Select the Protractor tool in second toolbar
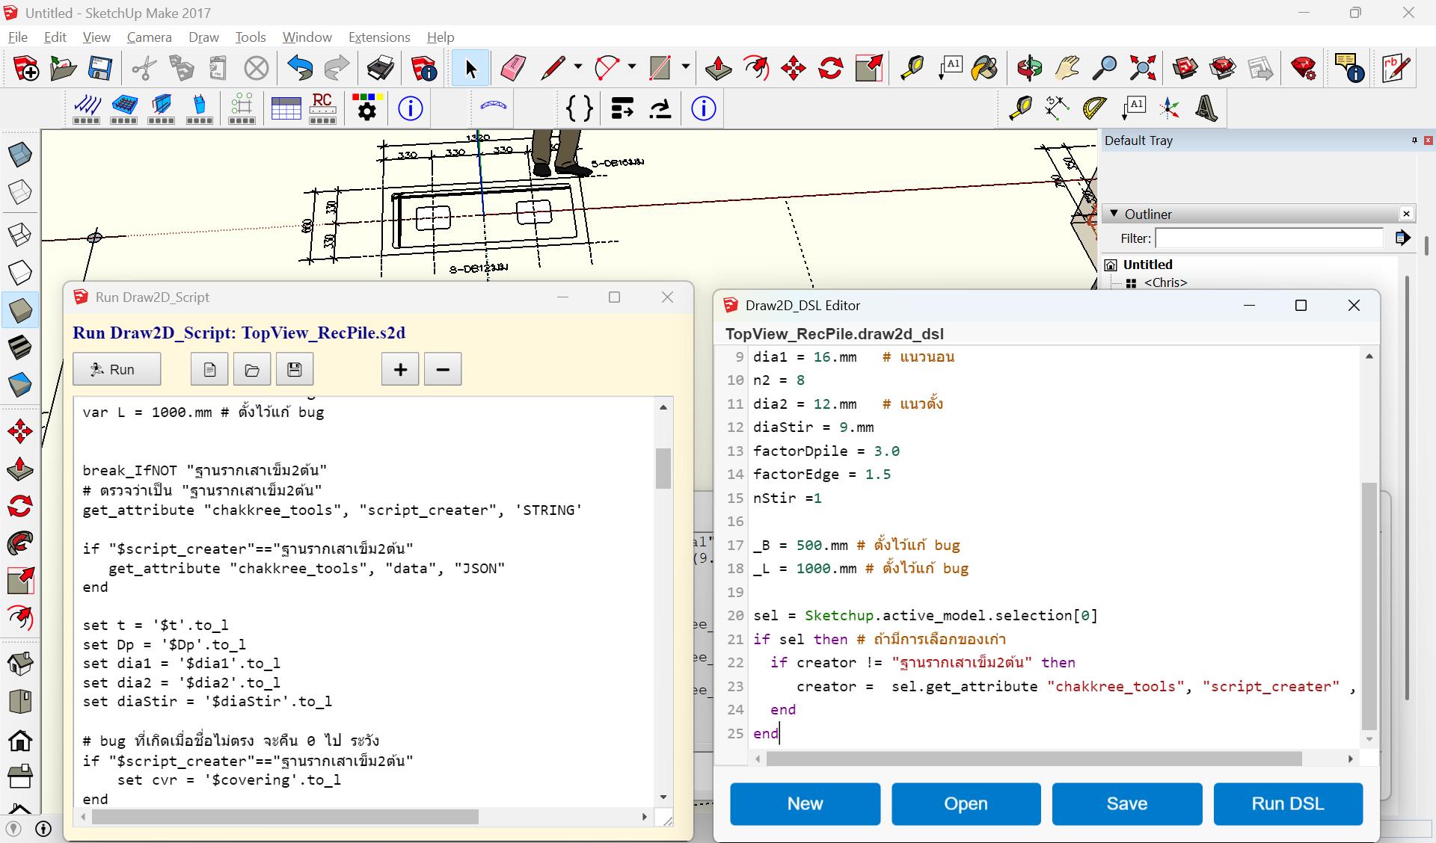This screenshot has height=843, width=1436. tap(1094, 108)
